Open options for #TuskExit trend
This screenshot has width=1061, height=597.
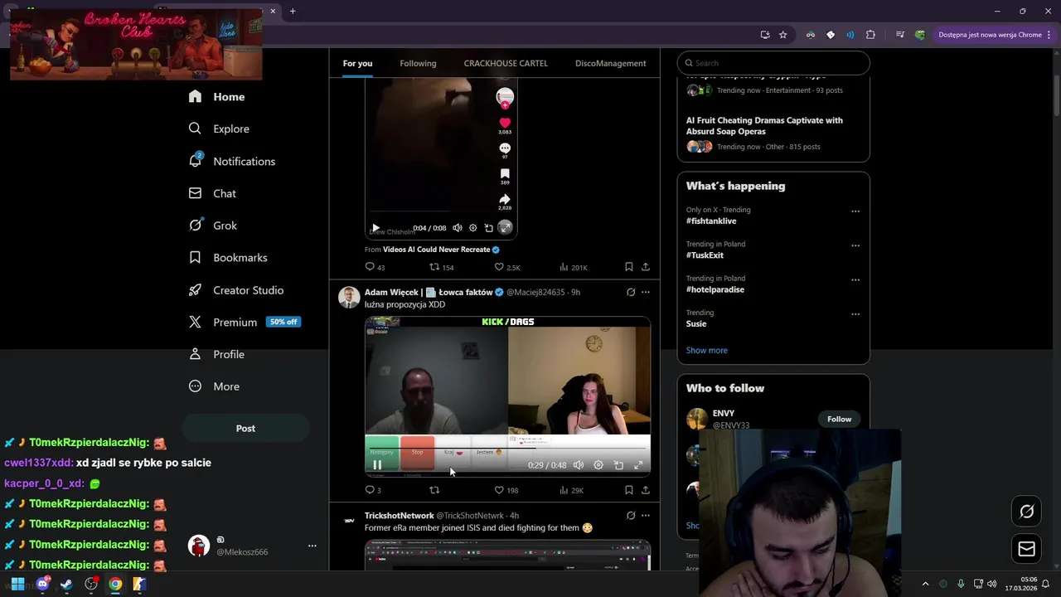tap(855, 245)
